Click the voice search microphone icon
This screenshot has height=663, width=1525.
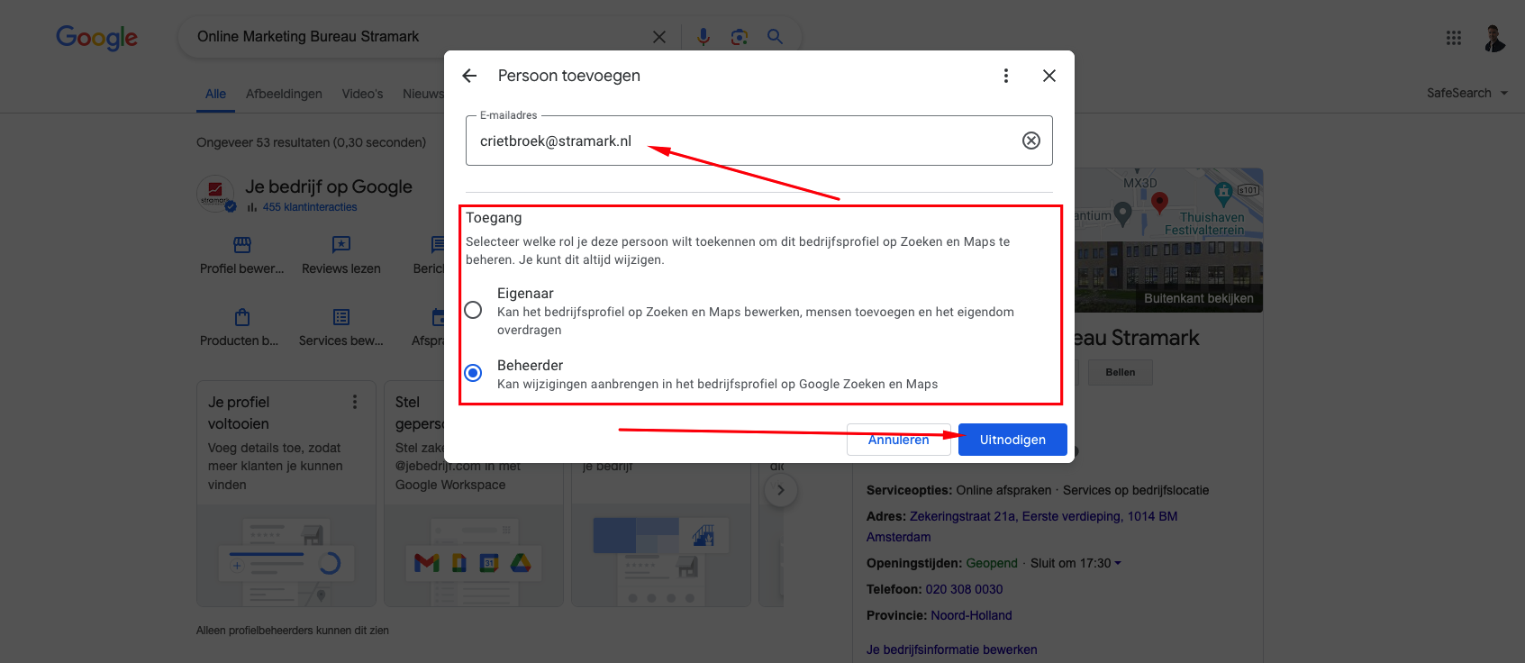point(703,37)
